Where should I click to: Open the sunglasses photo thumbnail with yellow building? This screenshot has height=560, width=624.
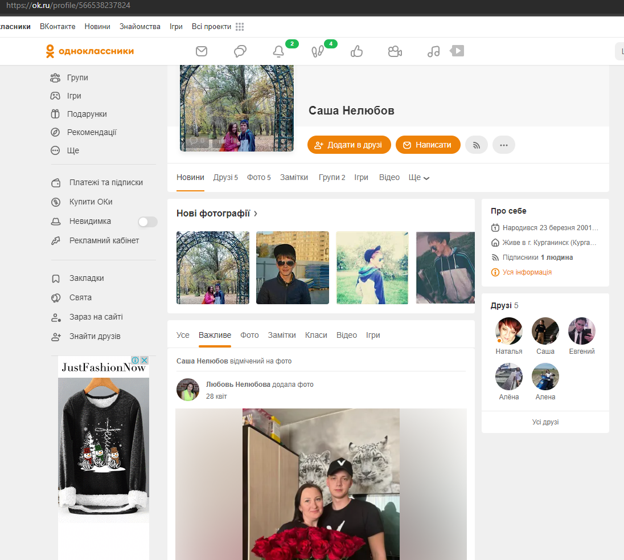point(293,268)
